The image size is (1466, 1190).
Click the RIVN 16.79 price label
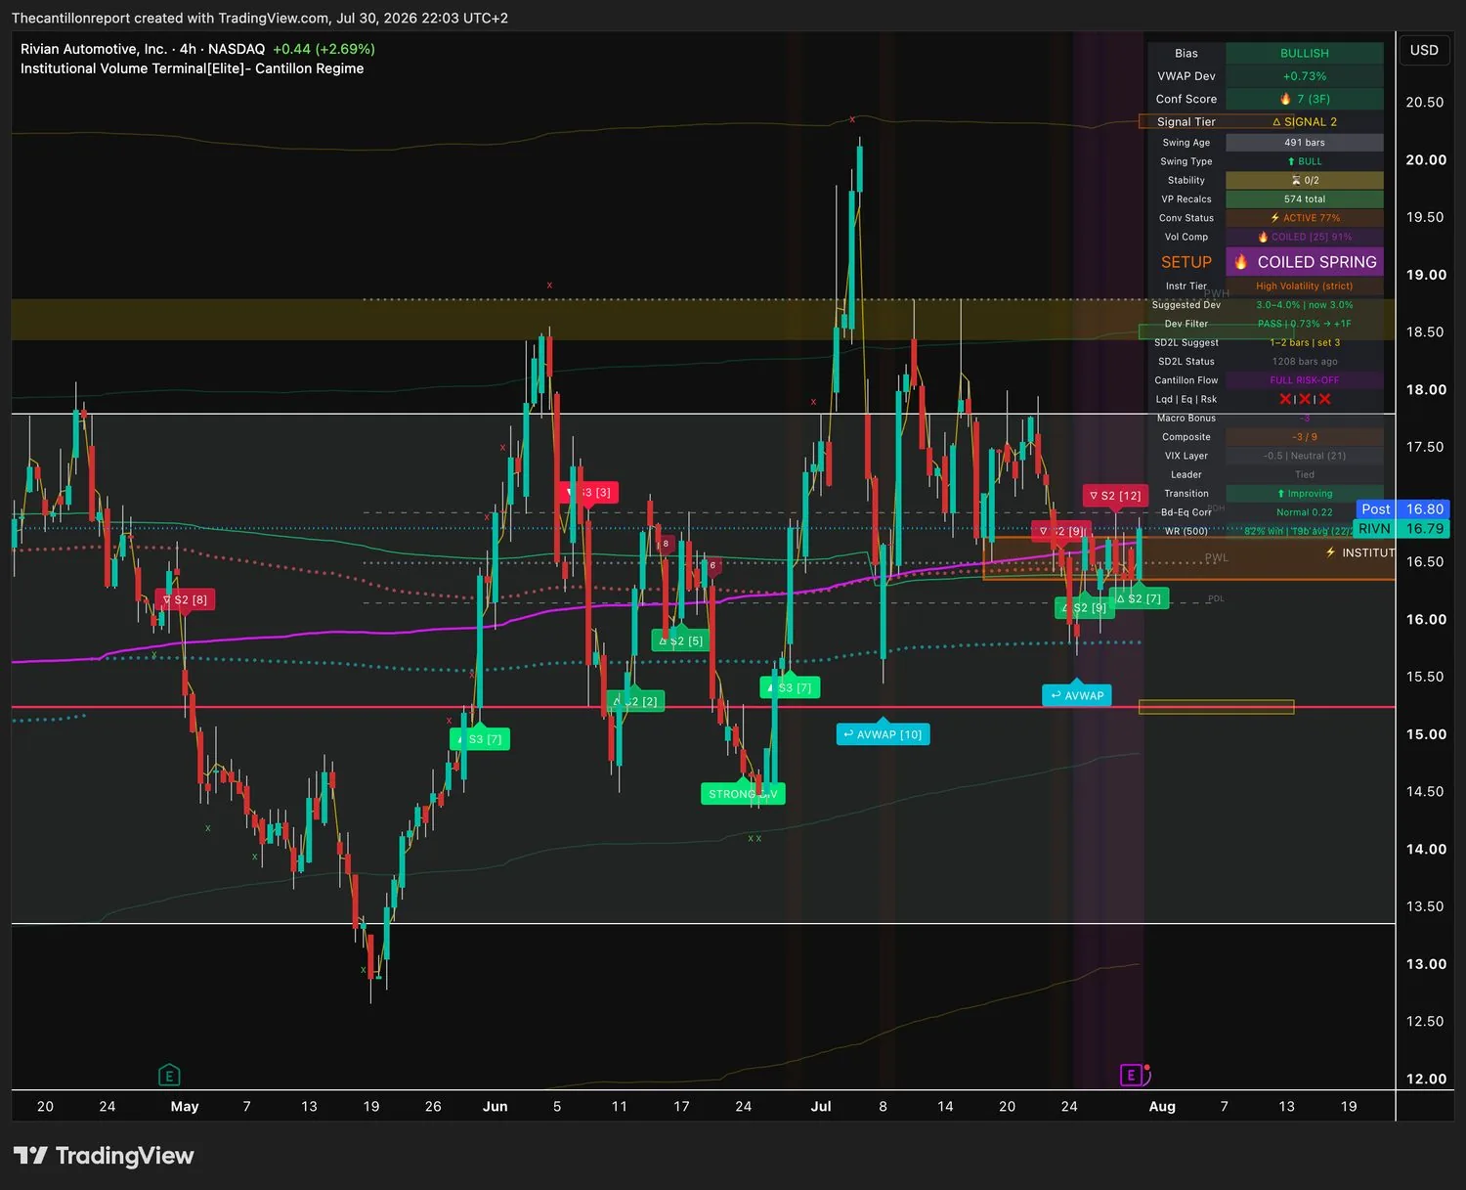(x=1402, y=528)
